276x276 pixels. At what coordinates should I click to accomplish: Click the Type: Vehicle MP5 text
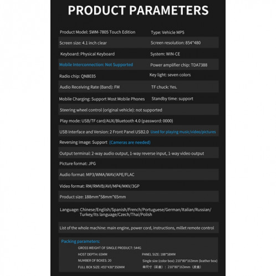pyautogui.click(x=167, y=32)
